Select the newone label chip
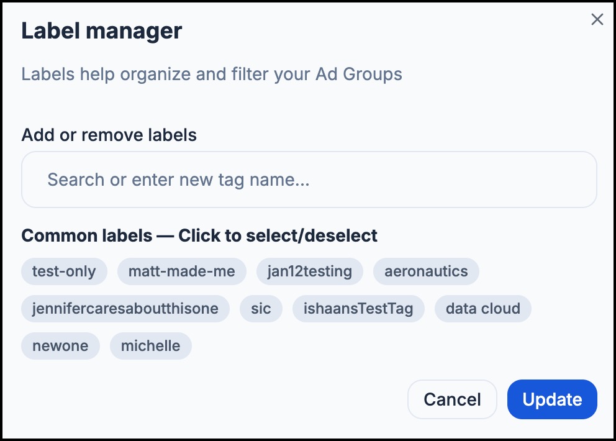Screen dimensions: 616x441 [x=60, y=346]
